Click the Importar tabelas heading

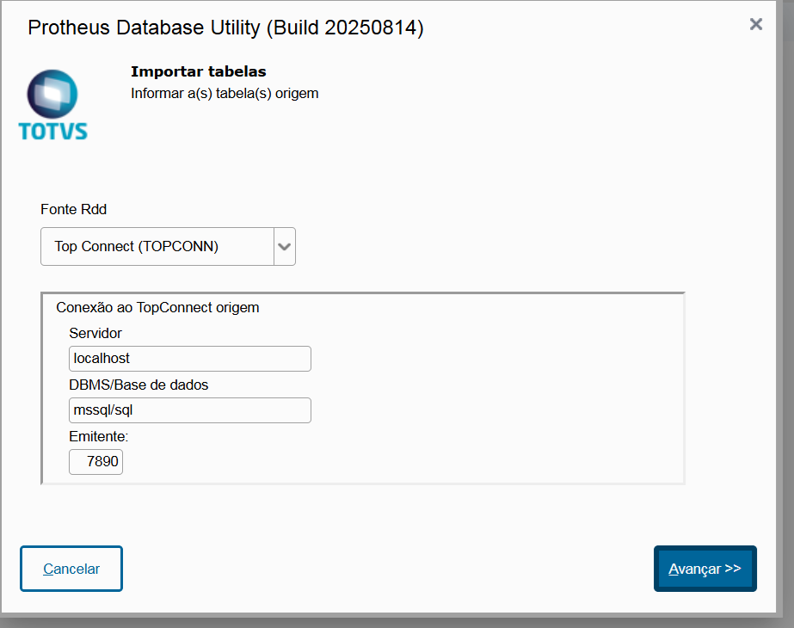pyautogui.click(x=198, y=71)
